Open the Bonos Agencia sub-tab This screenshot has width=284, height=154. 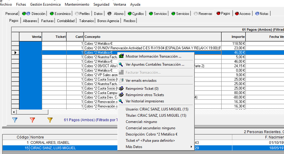click(108, 21)
